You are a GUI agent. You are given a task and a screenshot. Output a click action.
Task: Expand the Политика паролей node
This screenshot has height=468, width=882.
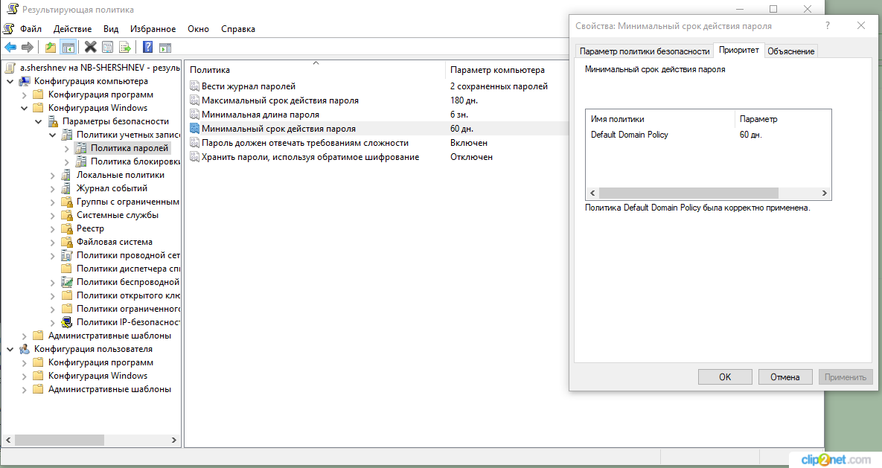[x=66, y=149]
